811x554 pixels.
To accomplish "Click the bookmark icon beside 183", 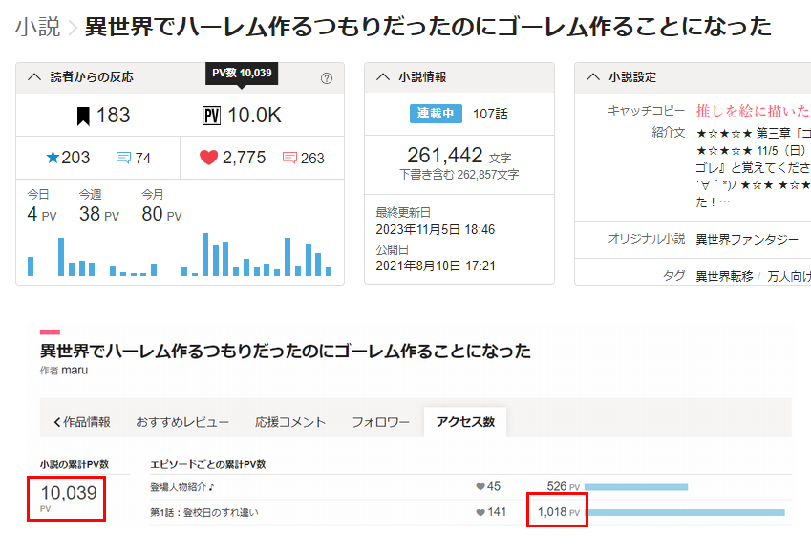I will point(84,117).
